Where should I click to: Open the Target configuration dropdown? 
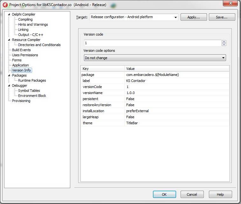(x=176, y=17)
